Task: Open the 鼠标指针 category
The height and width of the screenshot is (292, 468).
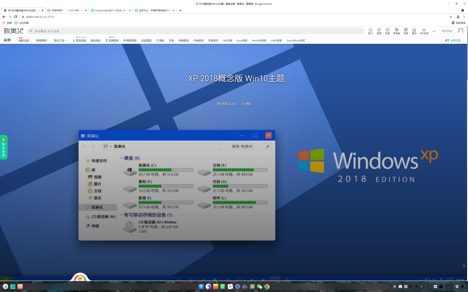Action: point(96,41)
